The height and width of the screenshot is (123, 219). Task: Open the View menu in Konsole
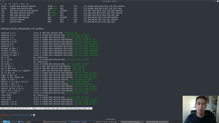9,4
